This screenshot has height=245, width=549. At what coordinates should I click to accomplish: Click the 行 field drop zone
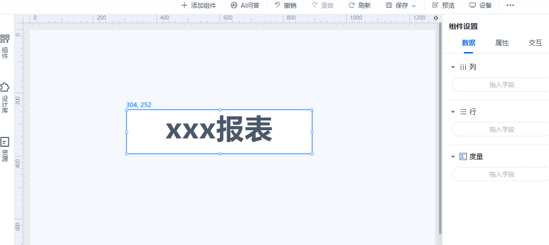(x=500, y=130)
